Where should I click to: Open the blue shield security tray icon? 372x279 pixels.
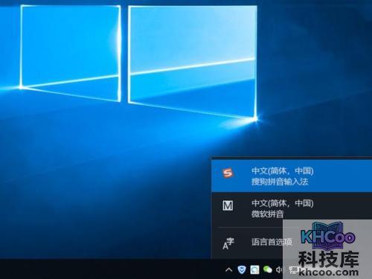pyautogui.click(x=242, y=269)
